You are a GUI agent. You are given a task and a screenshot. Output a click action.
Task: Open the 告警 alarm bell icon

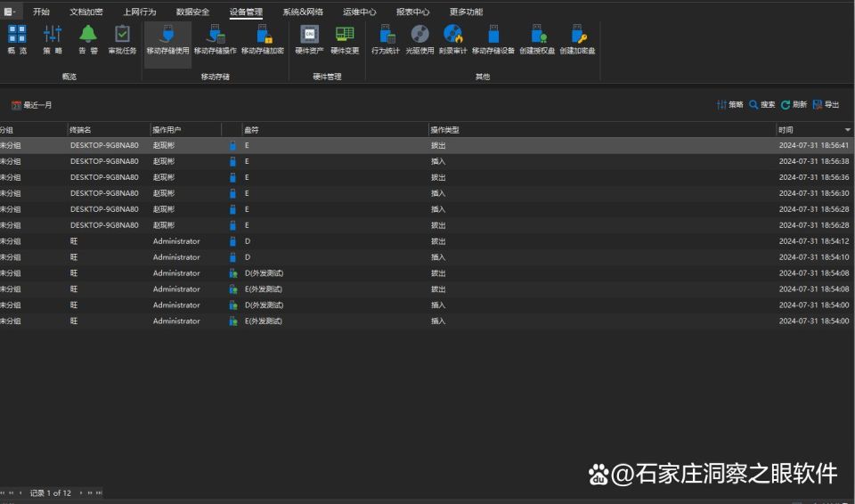(x=88, y=39)
